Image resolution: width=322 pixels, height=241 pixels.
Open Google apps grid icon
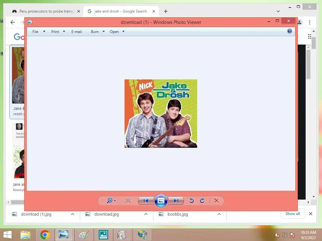(x=309, y=36)
